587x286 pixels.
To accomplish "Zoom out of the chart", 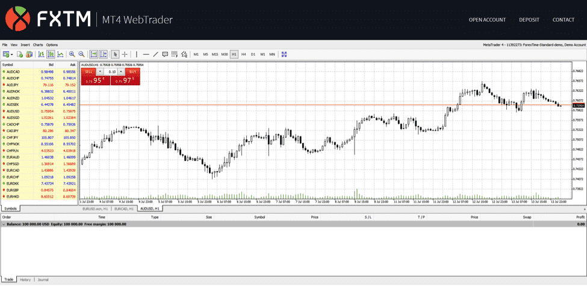I will 81,54.
